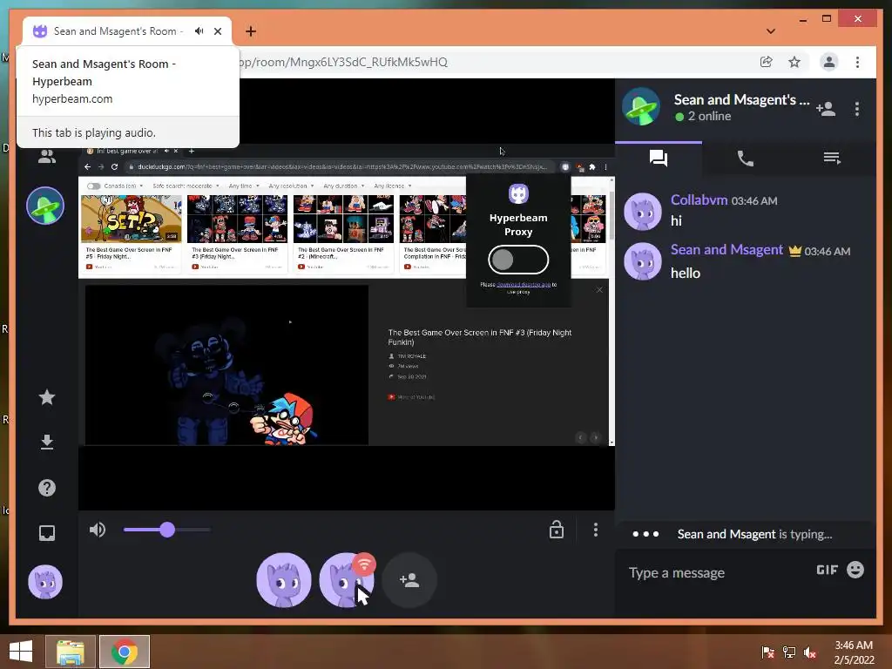The image size is (892, 669).
Task: Click the download desktop app link
Action: coord(524,285)
